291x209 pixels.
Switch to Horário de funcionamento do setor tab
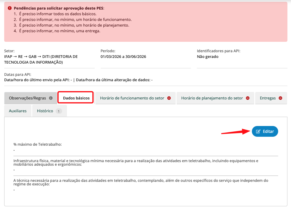(x=132, y=98)
